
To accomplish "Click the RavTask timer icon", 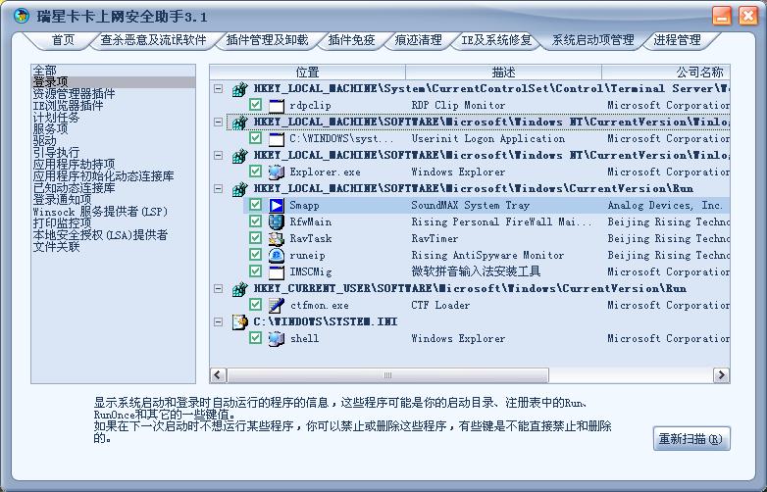I will 277,238.
